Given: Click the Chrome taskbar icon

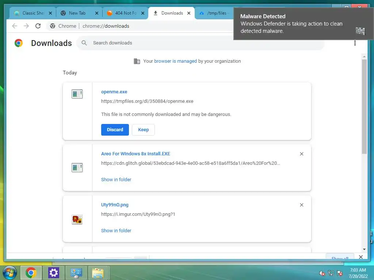Looking at the screenshot, I should pos(31,273).
